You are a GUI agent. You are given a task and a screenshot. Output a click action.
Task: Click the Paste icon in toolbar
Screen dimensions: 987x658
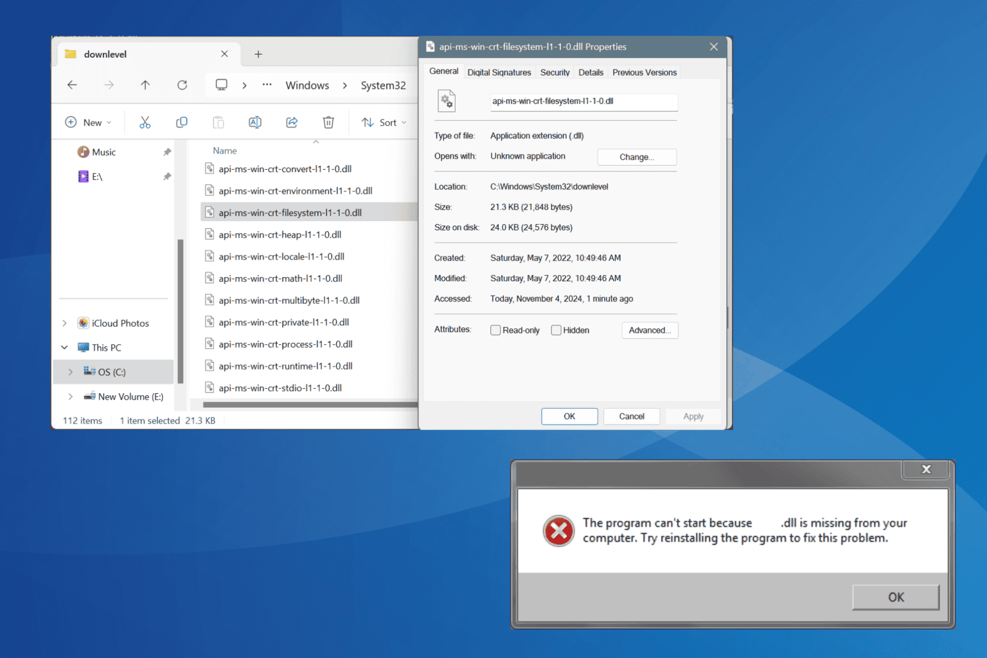[x=218, y=122]
